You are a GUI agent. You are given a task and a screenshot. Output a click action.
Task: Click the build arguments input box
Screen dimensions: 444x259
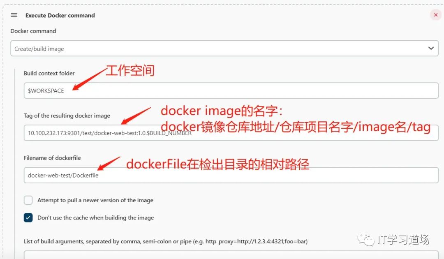click(230, 255)
